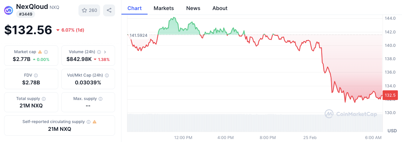Click the #3449 rank badge
The width and height of the screenshot is (402, 142).
[26, 14]
